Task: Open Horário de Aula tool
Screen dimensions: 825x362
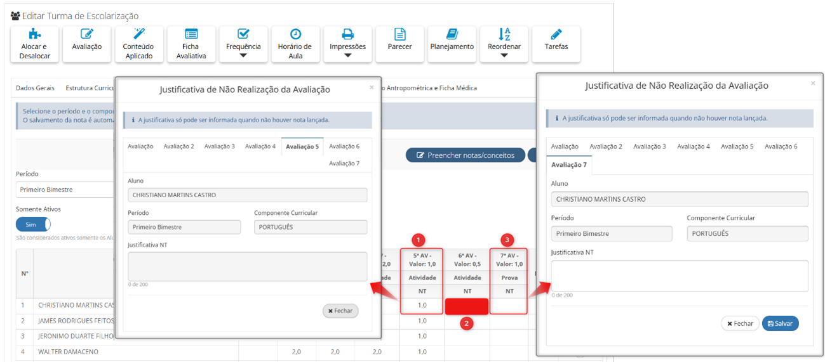Action: pos(295,44)
